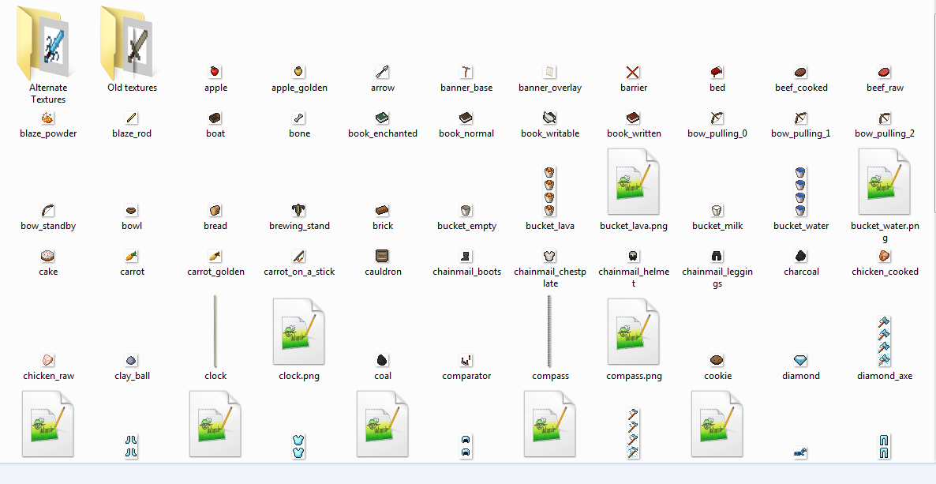Click the 'comparator' file name label
This screenshot has width=936, height=484.
point(466,376)
